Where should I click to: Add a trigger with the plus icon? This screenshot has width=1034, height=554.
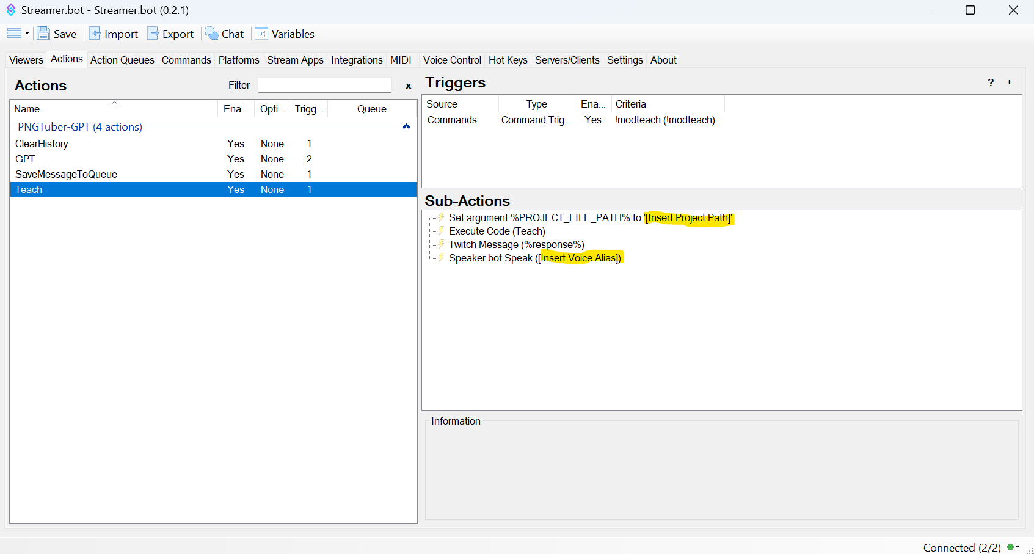click(x=1010, y=82)
